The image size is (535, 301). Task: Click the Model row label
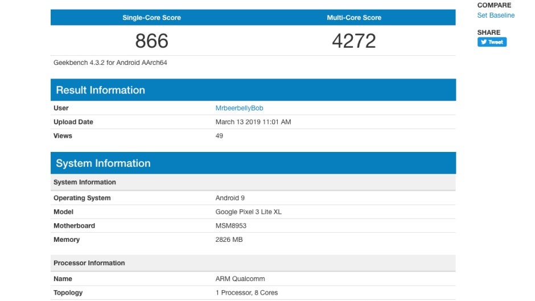click(x=64, y=212)
